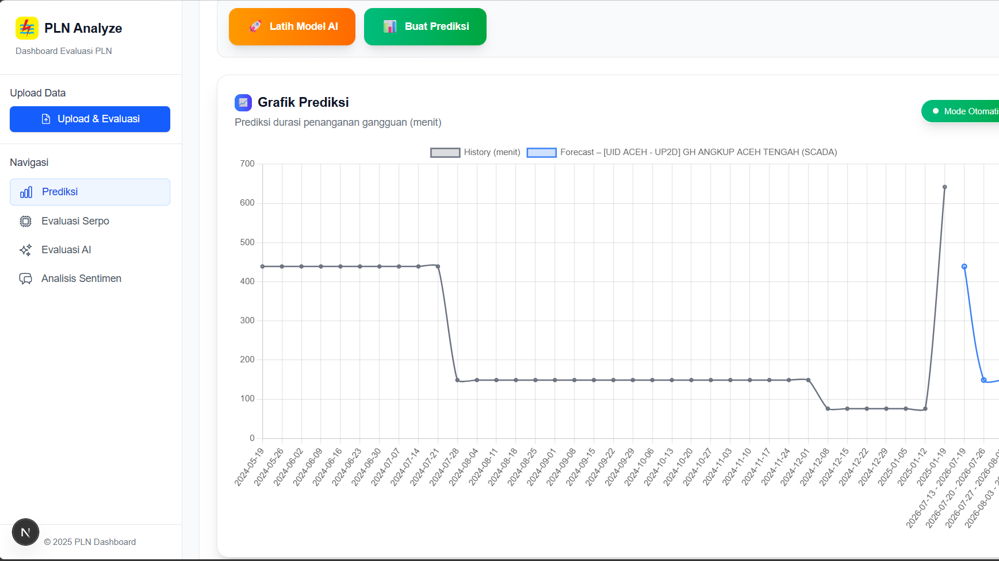The image size is (999, 561).
Task: Click the Evaluasi Serpo chip icon
Action: click(25, 221)
